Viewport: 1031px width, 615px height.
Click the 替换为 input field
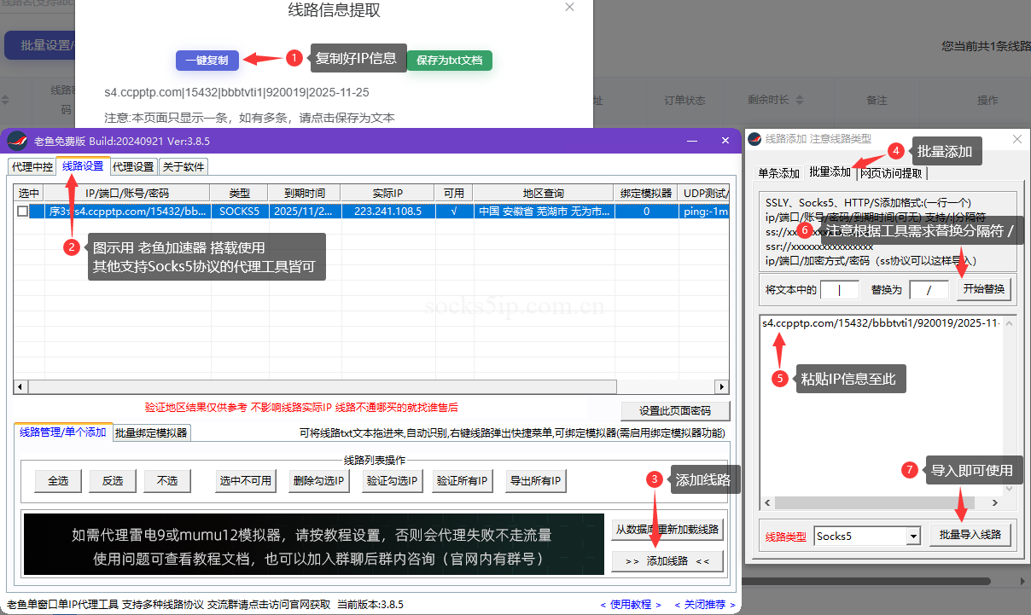point(929,290)
